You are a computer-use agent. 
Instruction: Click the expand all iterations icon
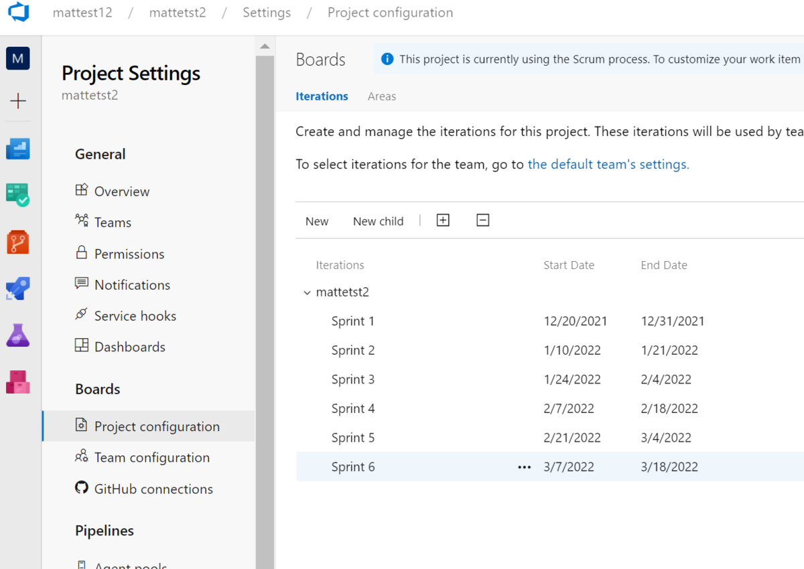coord(443,220)
